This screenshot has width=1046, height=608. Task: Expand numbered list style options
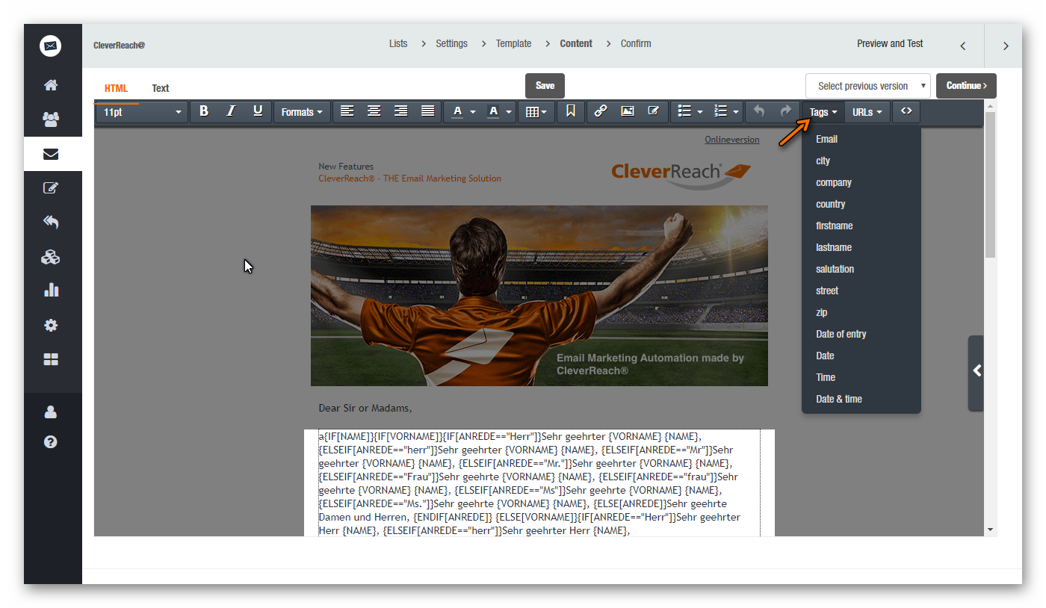pyautogui.click(x=737, y=112)
